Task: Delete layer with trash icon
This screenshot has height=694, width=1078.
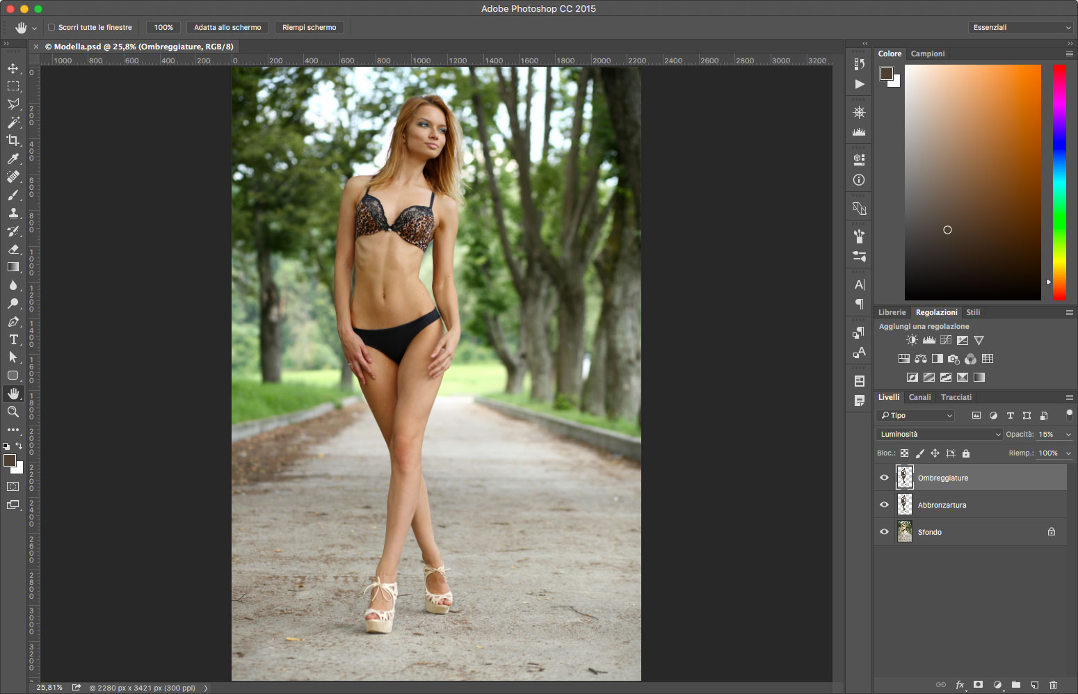Action: (1053, 685)
